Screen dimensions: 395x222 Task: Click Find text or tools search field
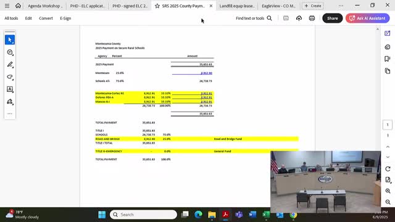(x=254, y=18)
